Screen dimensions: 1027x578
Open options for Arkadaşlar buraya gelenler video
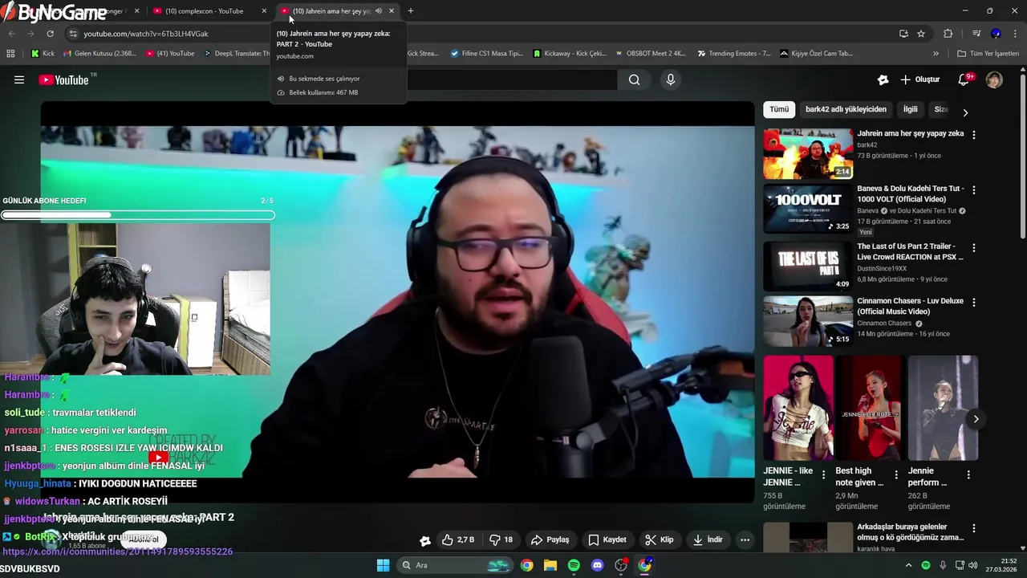tap(974, 529)
